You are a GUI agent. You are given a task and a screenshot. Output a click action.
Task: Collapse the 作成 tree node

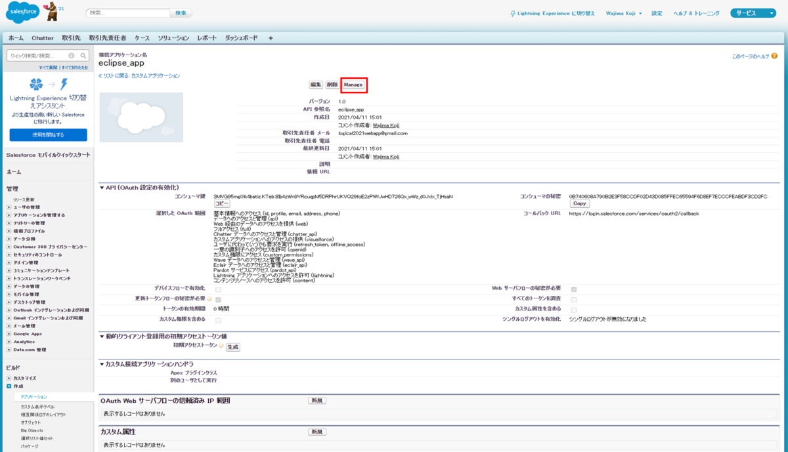click(9, 386)
